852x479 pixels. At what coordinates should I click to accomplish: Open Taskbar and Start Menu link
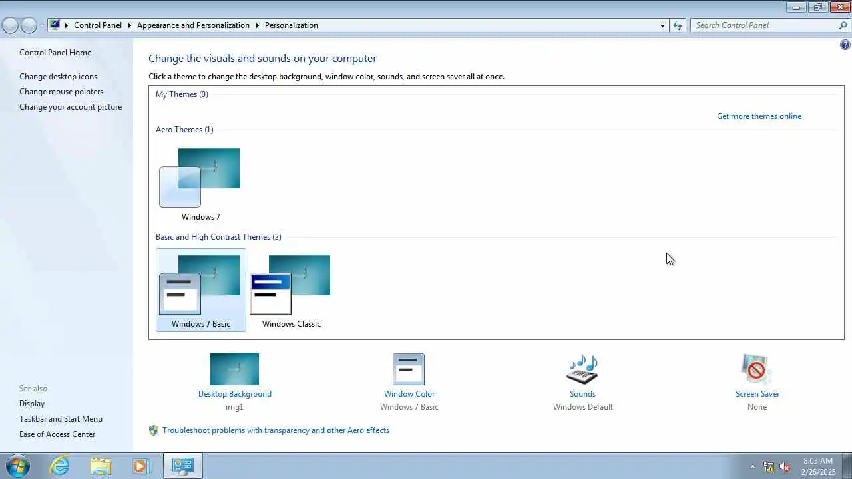click(x=61, y=419)
